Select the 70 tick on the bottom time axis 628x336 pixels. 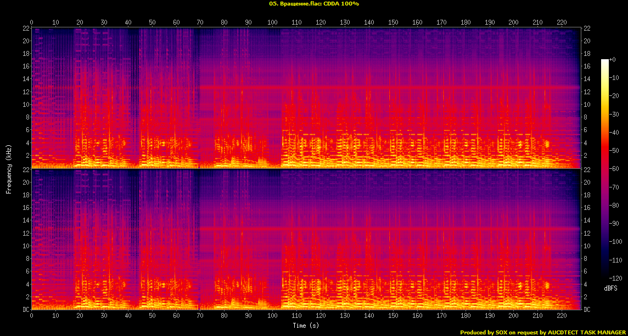click(x=200, y=316)
